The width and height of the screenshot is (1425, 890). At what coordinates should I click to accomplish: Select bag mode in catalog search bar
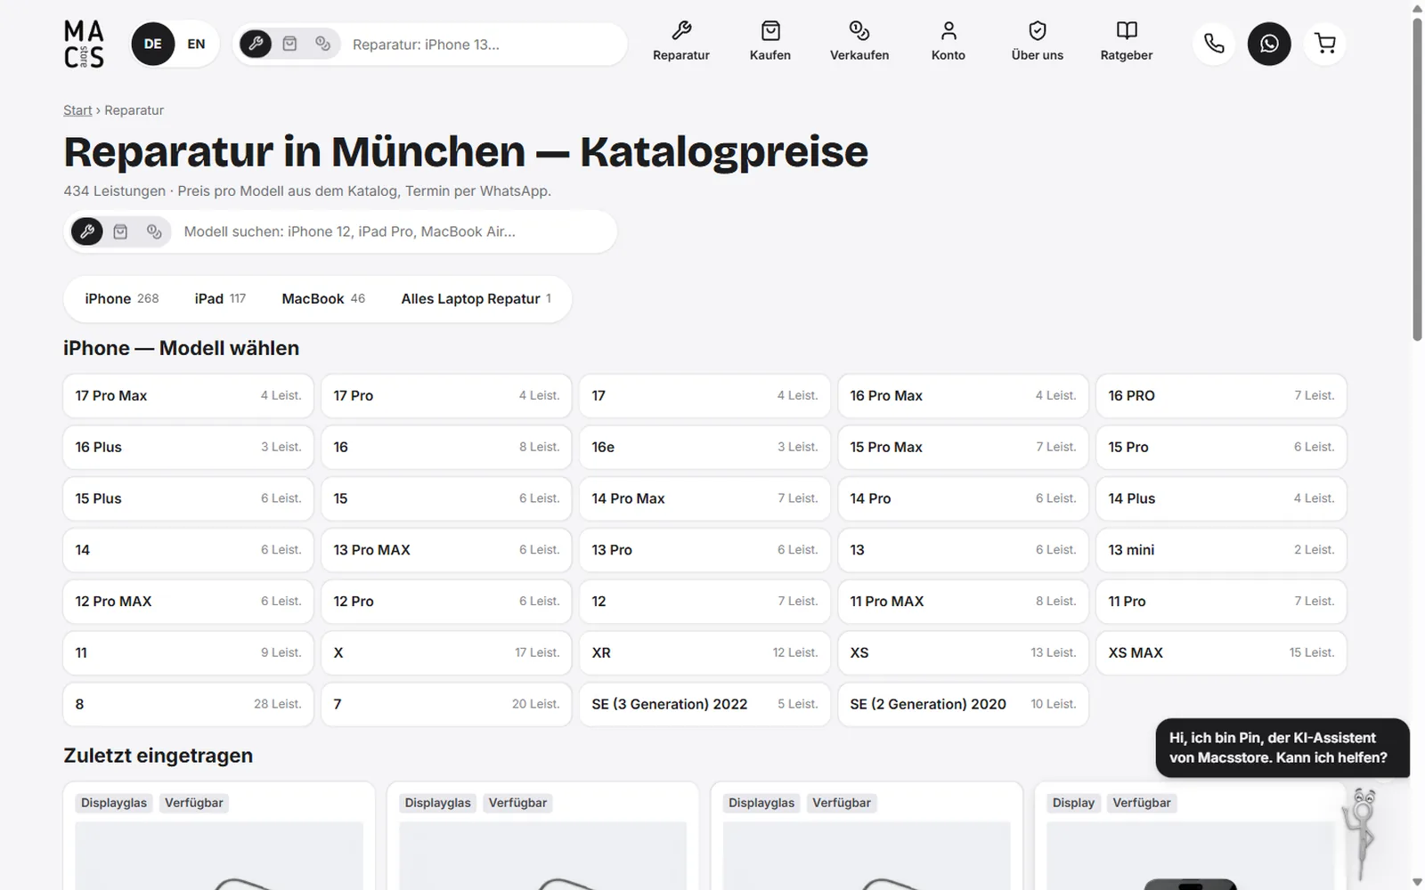tap(120, 231)
